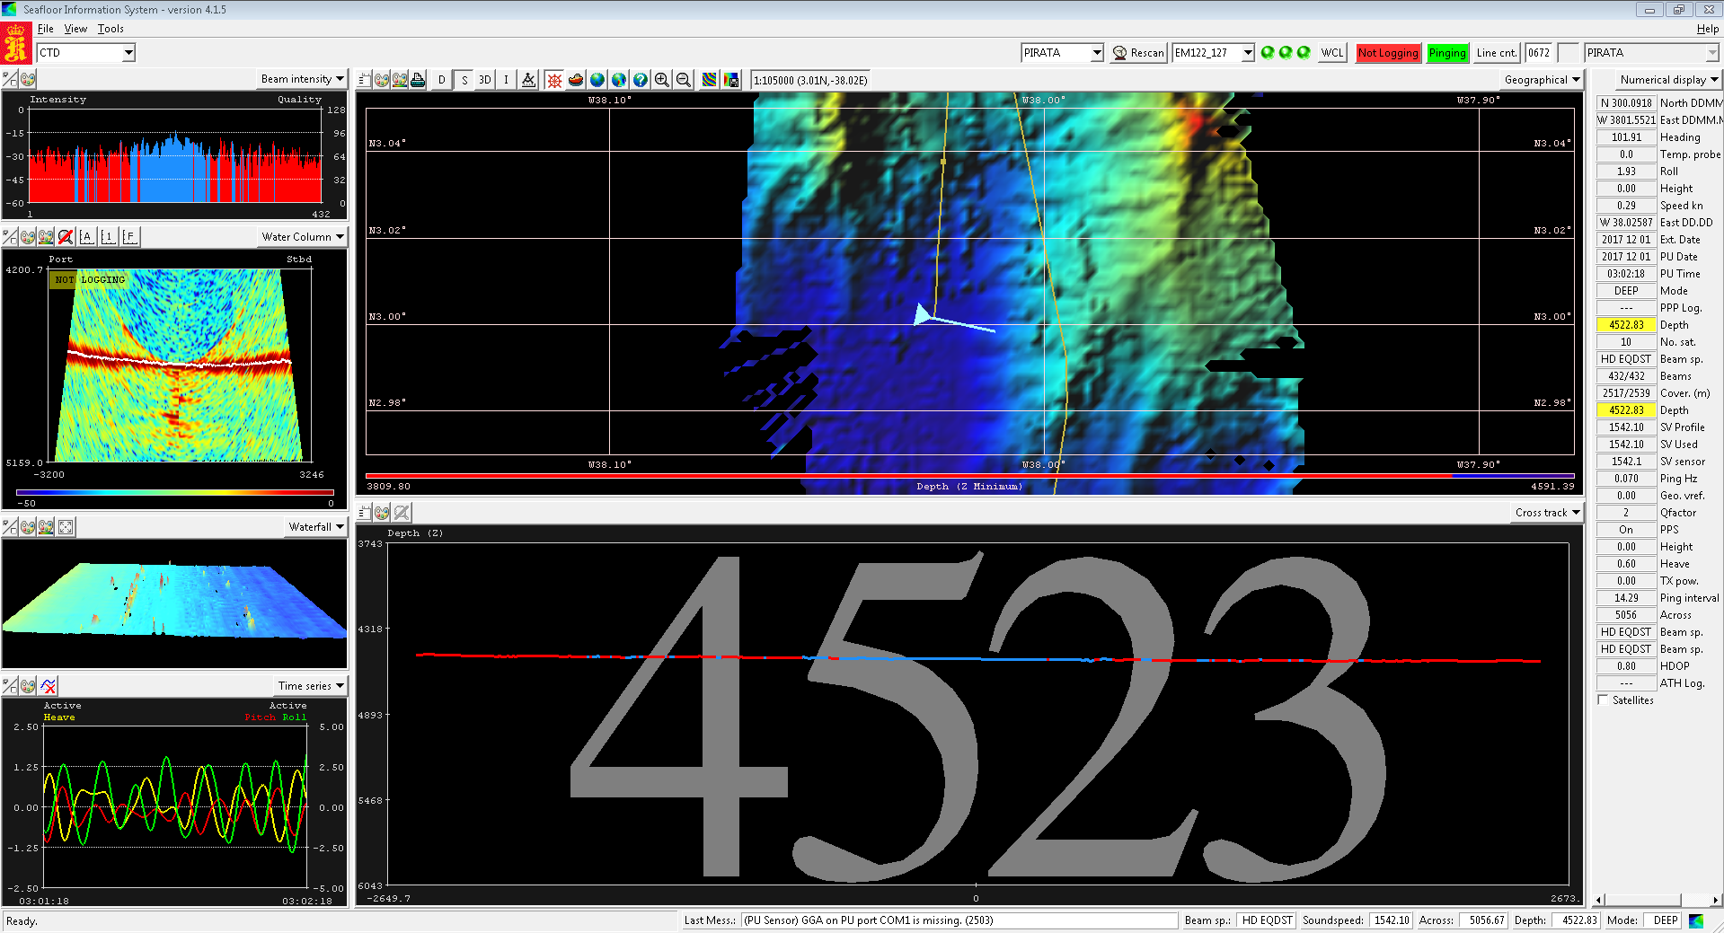The image size is (1724, 933).
Task: Click graph reset icon in Time series toolbar
Action: [49, 686]
